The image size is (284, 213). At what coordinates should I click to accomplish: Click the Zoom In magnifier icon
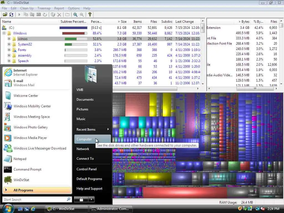point(75,15)
